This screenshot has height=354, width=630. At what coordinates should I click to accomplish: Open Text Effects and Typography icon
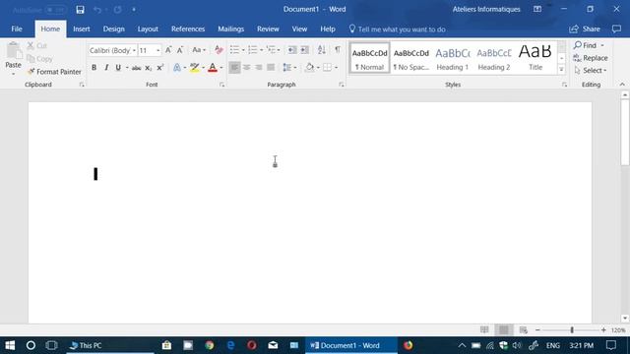coord(177,68)
